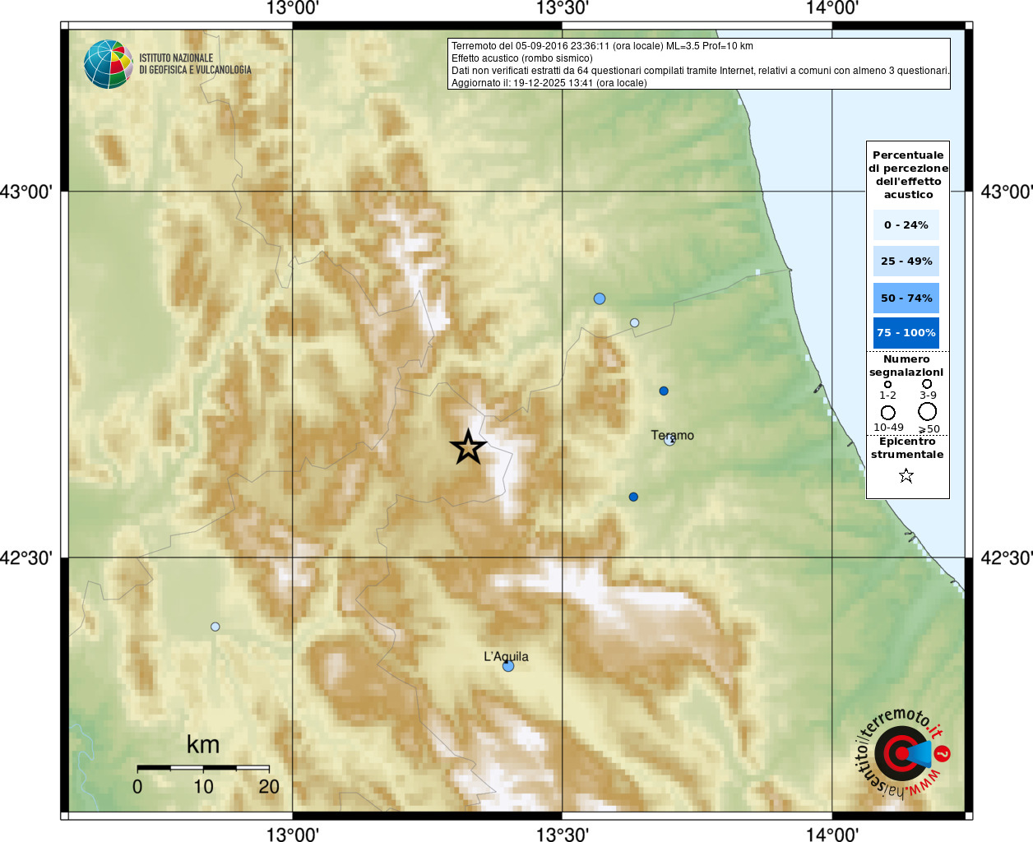Click the 50 - 74% legend swatch
The width and height of the screenshot is (1033, 842).
click(x=906, y=298)
